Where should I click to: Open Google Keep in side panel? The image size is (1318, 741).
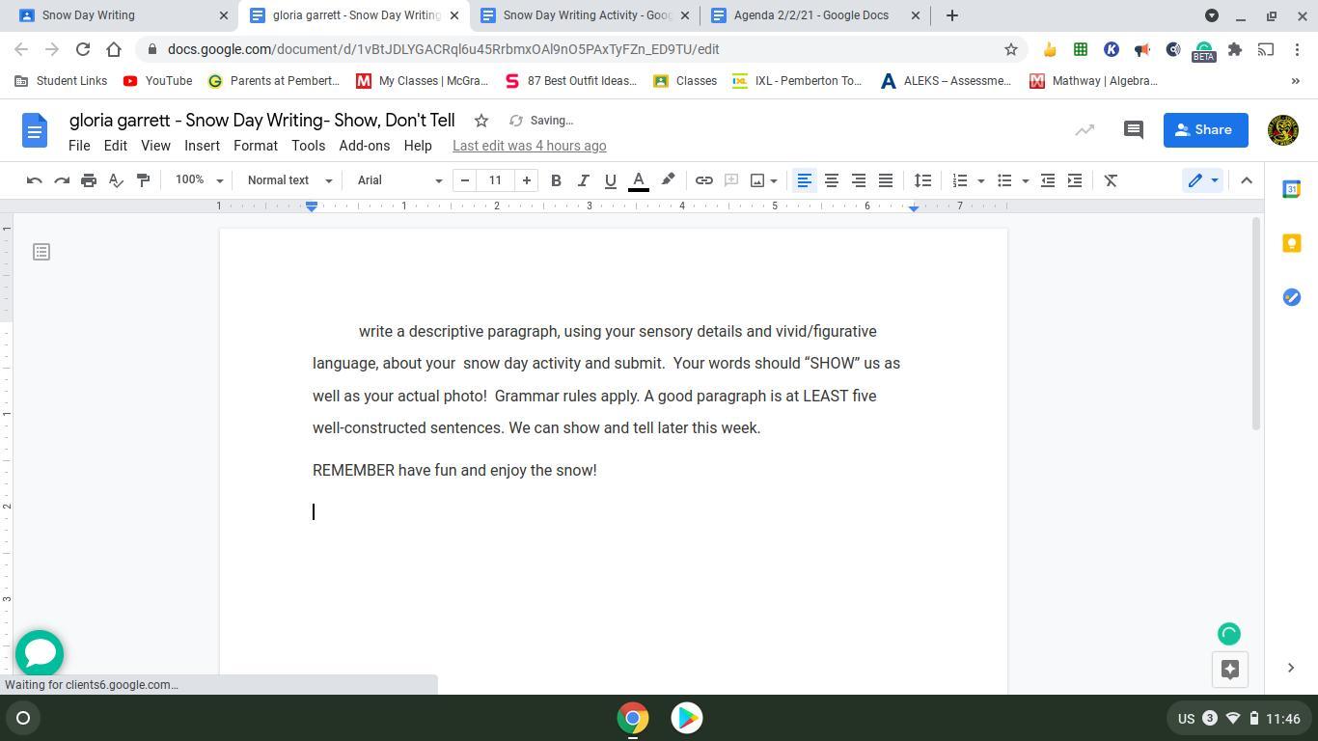[x=1291, y=243]
